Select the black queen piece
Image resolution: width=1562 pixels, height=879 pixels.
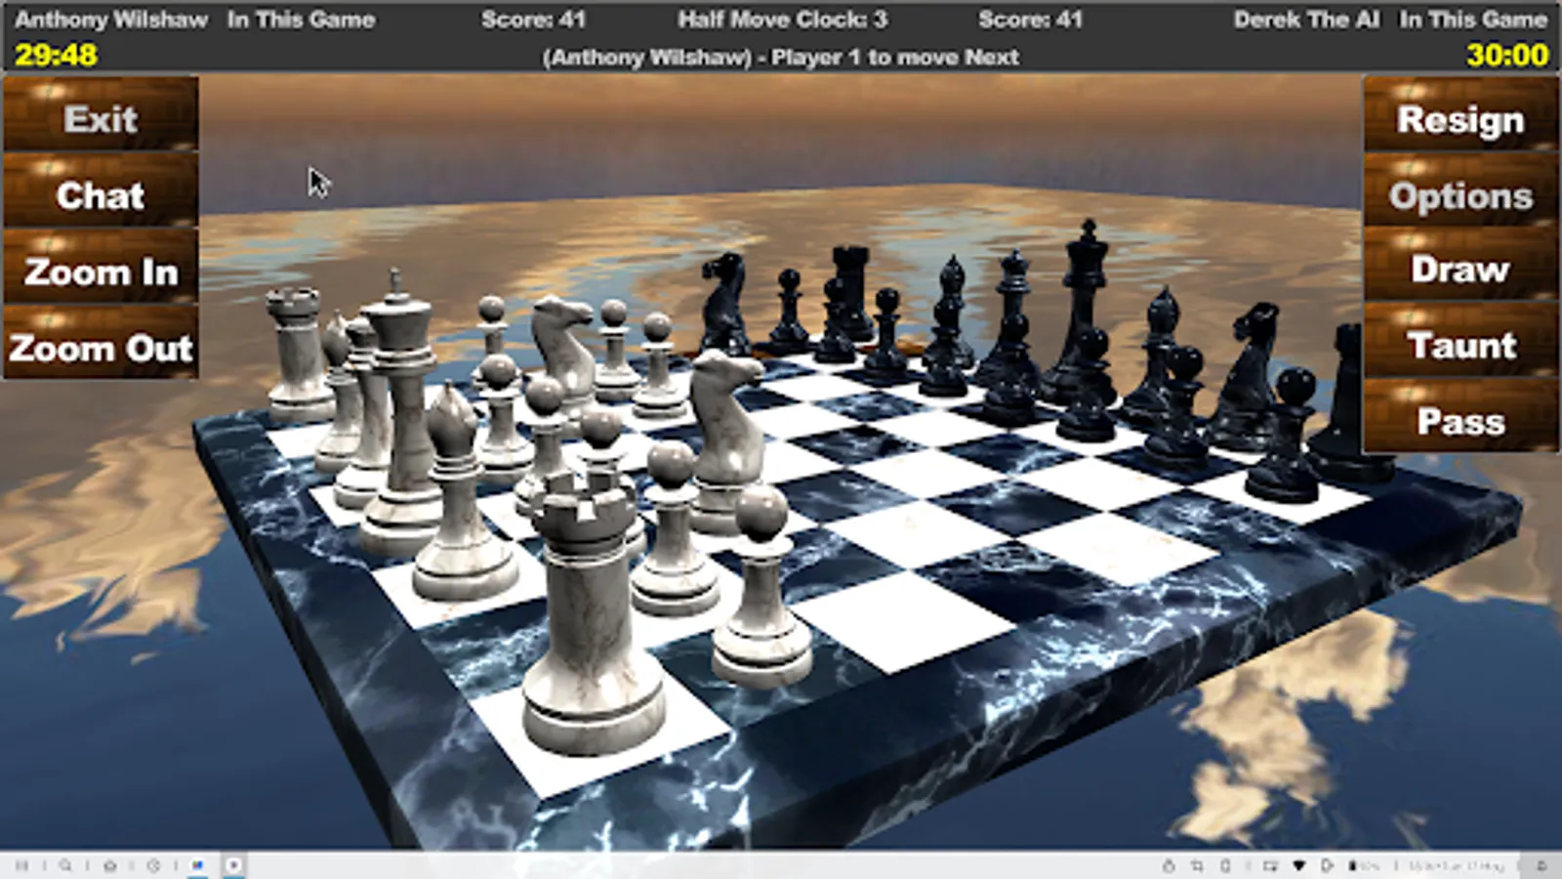1011,322
